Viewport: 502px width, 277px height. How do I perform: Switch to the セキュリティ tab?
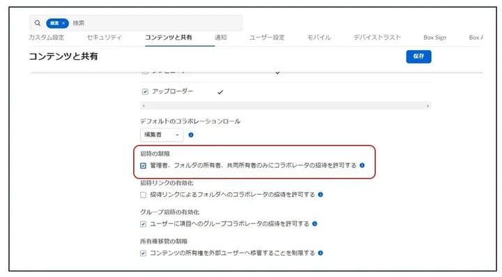[105, 38]
